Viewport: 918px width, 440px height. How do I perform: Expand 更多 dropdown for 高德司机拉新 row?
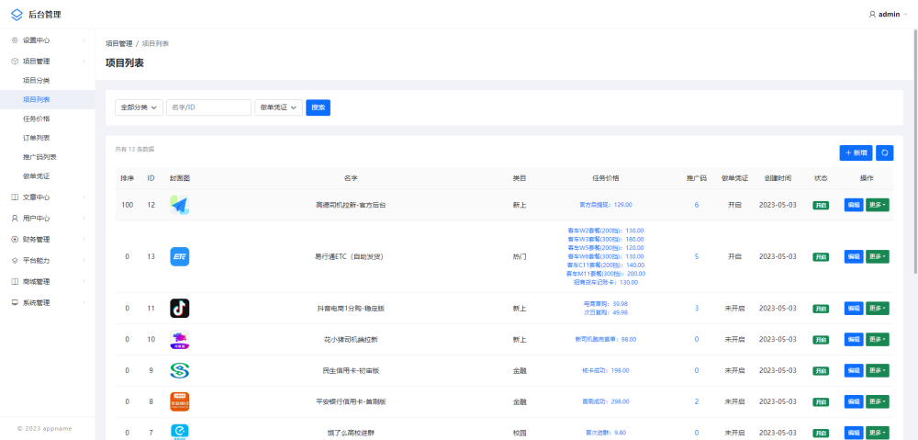[878, 205]
